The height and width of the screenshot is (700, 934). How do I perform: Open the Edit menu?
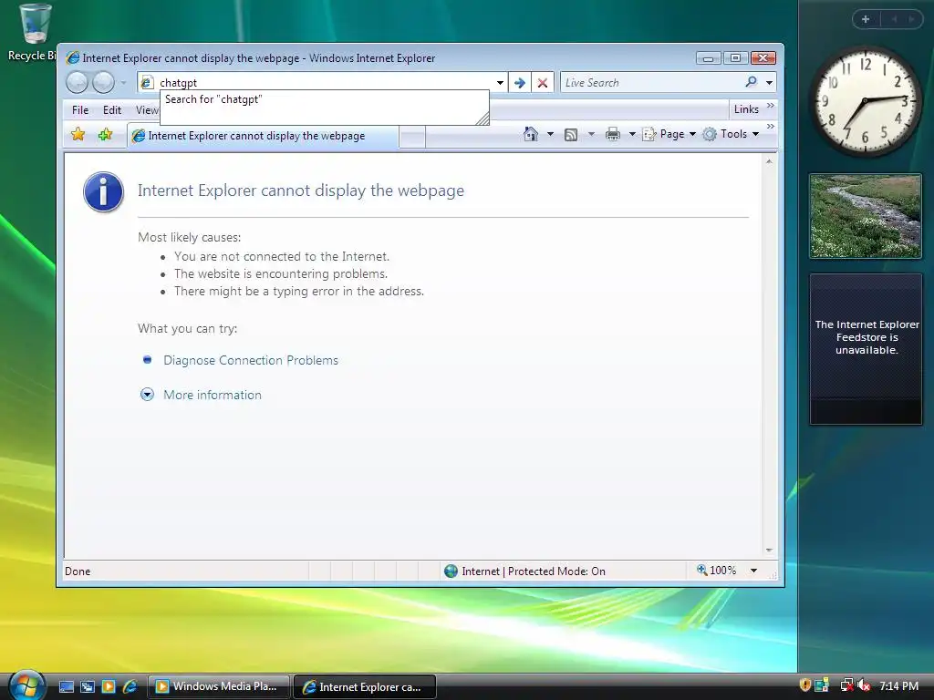112,109
